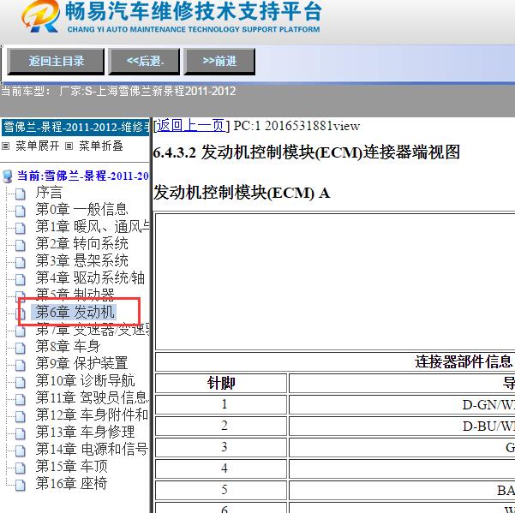Open 第4章 驱动系统/轴 chapter

(x=90, y=278)
